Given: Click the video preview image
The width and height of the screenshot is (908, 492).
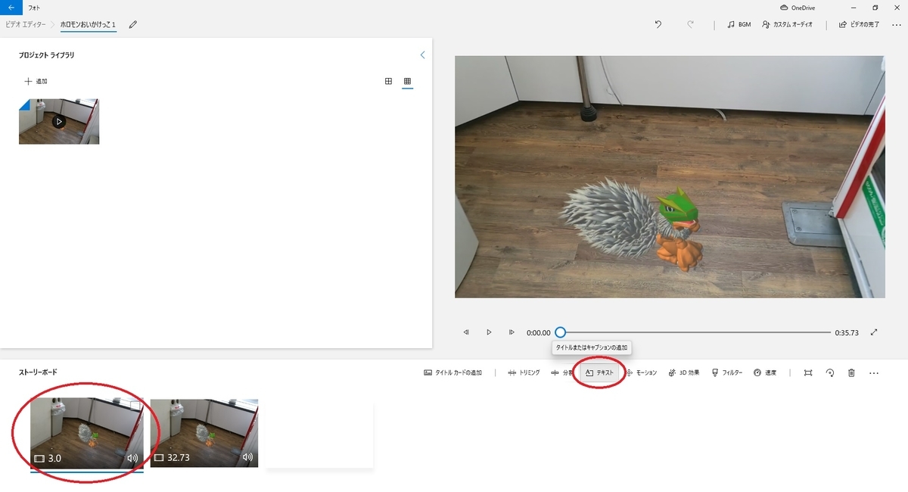Looking at the screenshot, I should click(670, 176).
